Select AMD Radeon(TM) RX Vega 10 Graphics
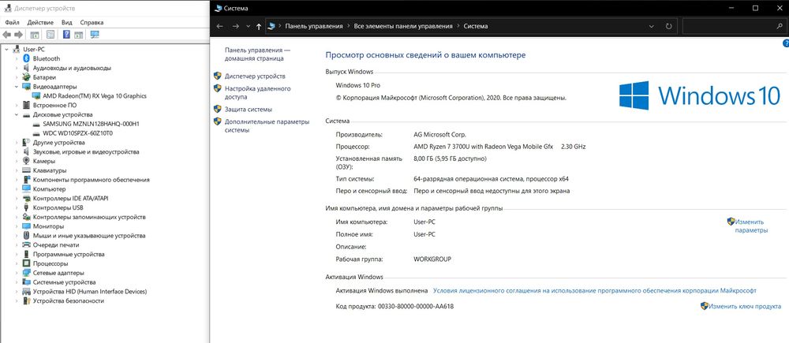The image size is (789, 343). pos(95,95)
